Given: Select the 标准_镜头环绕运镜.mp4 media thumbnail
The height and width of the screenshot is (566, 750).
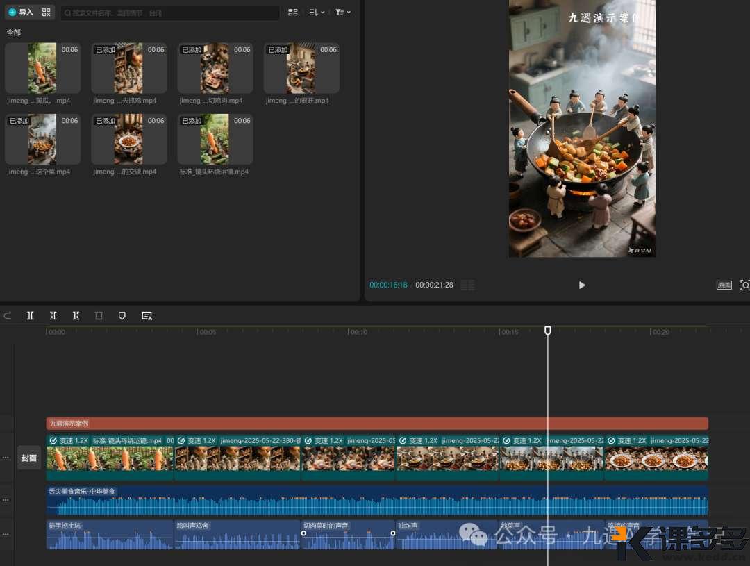Looking at the screenshot, I should tap(215, 140).
